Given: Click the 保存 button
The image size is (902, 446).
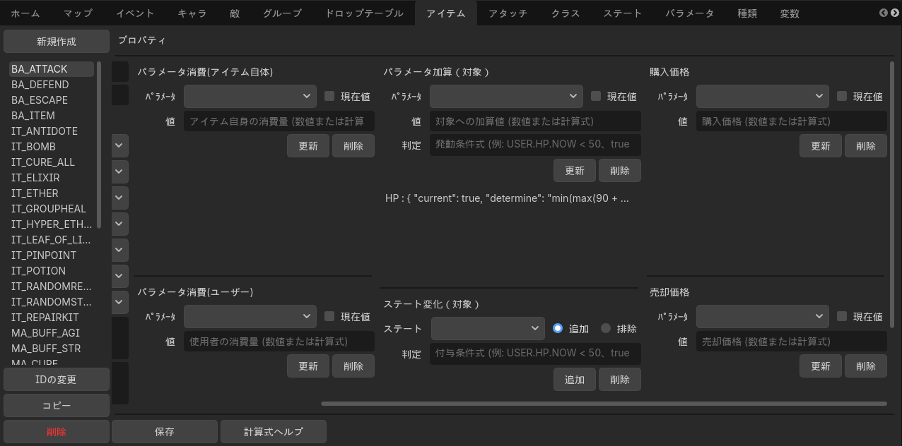Looking at the screenshot, I should (x=165, y=432).
